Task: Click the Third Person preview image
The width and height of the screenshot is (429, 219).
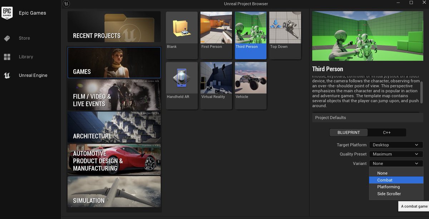Action: coord(368,36)
